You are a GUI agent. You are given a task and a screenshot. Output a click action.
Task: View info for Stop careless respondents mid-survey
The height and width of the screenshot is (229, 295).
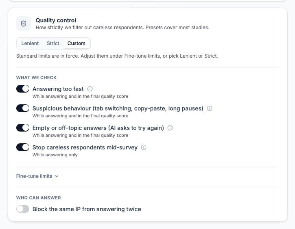(144, 147)
